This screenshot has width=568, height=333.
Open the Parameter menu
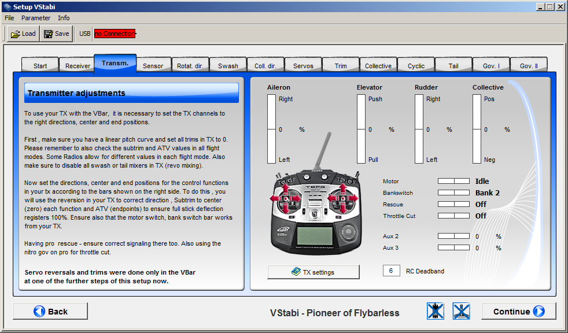click(x=36, y=18)
